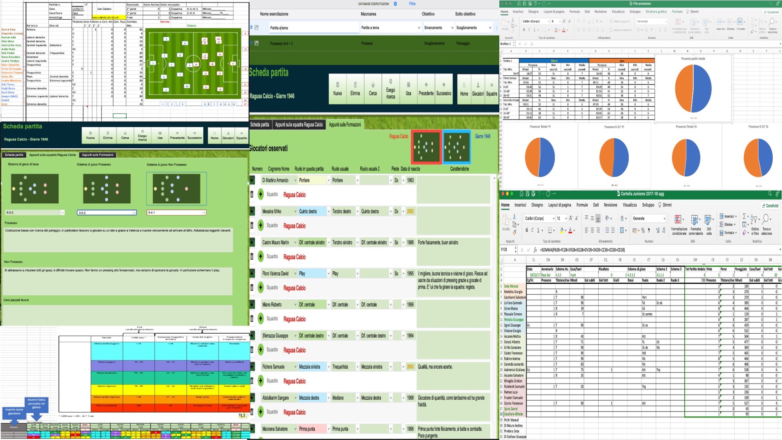Viewport: 782px width, 440px height.
Task: Open the 3-5-2 Possesso system dropdown
Action: pyautogui.click(x=107, y=212)
